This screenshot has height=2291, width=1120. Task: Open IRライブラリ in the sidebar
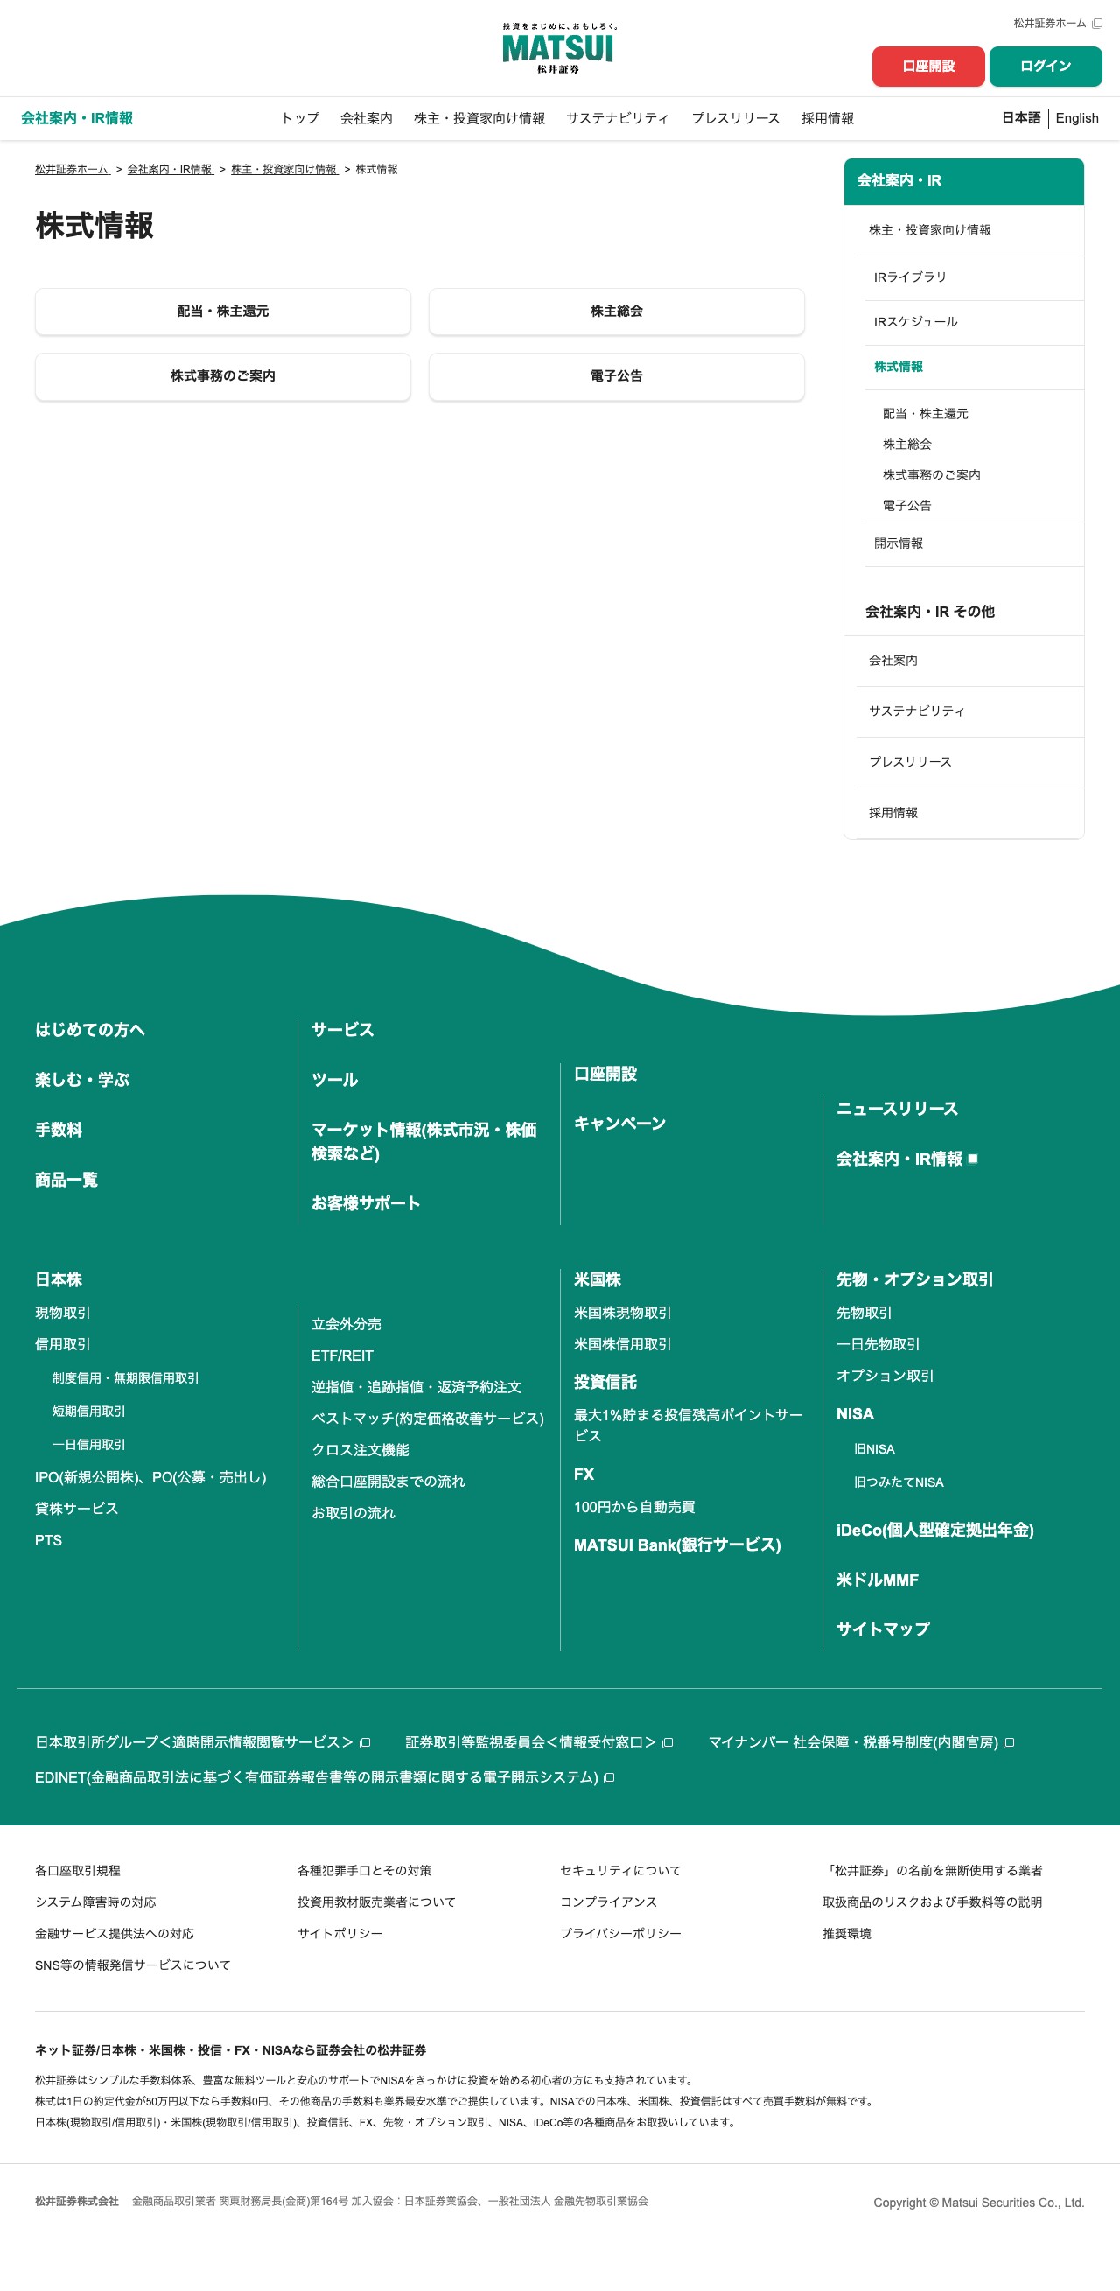click(973, 277)
